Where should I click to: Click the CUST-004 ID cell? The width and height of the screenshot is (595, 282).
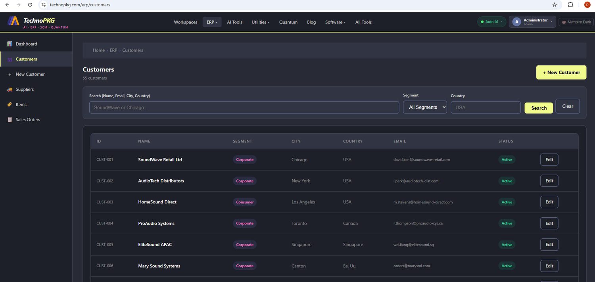point(105,223)
